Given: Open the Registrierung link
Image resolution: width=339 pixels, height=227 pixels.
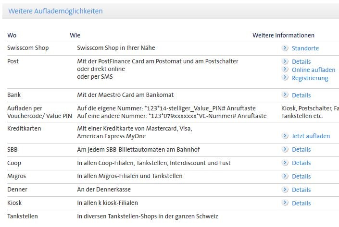Looking at the screenshot, I should [x=310, y=78].
